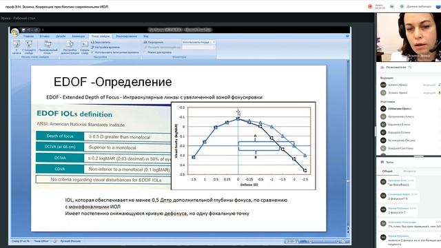Click avatar of first chat message
The height and width of the screenshot is (248, 441).
383,182
